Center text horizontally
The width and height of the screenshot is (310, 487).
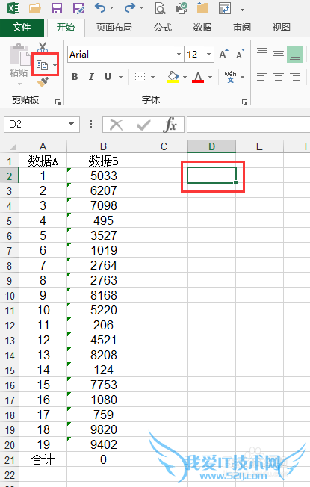click(279, 77)
